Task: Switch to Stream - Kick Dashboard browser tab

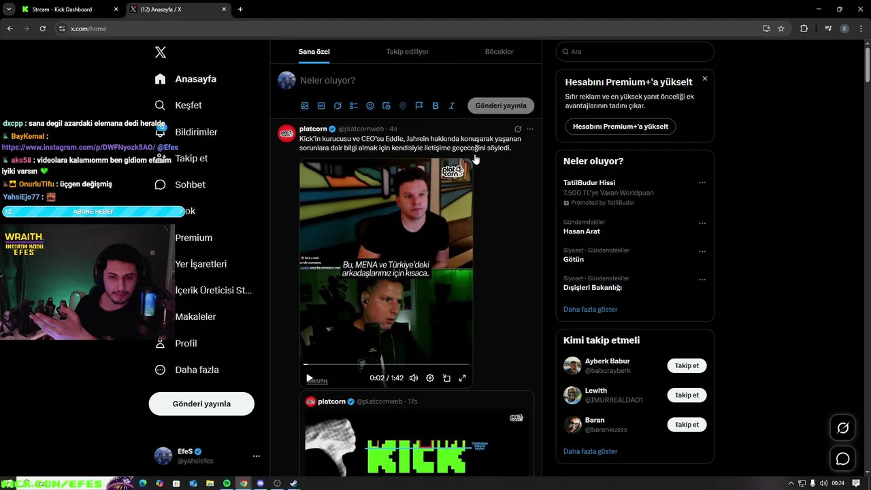Action: tap(68, 10)
